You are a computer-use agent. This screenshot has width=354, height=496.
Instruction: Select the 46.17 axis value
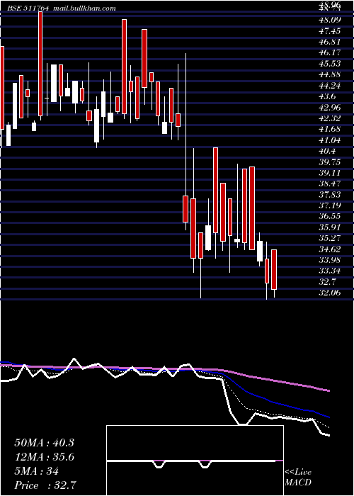click(x=330, y=53)
